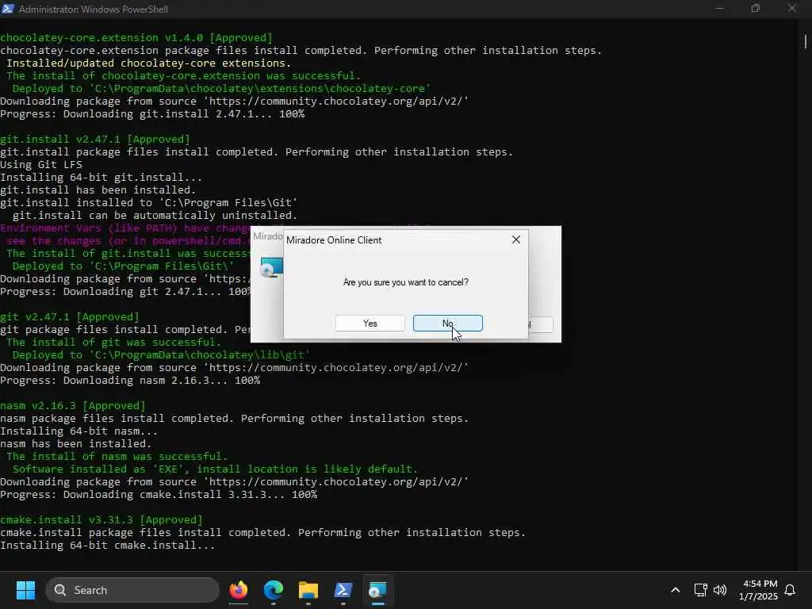812x609 pixels.
Task: Click 'chocolatey-core.extension v1.4.0 [Approved]' line
Action: tap(136, 38)
